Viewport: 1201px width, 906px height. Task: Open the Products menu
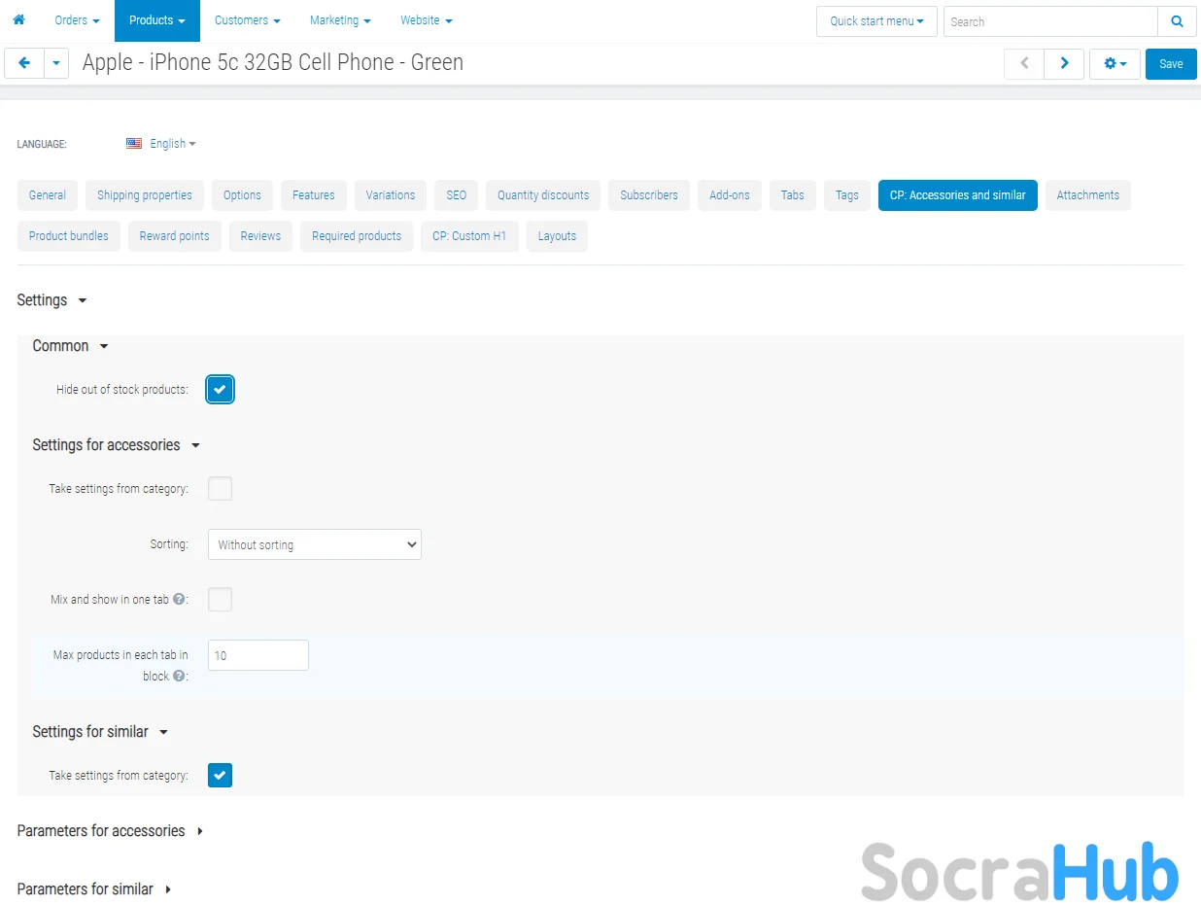(157, 20)
